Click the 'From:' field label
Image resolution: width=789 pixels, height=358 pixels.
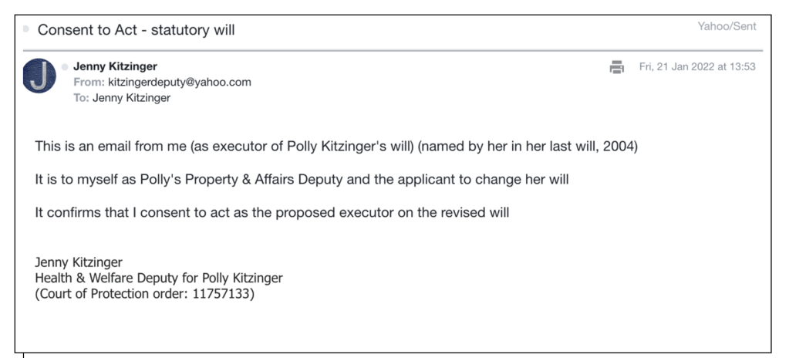coord(89,82)
